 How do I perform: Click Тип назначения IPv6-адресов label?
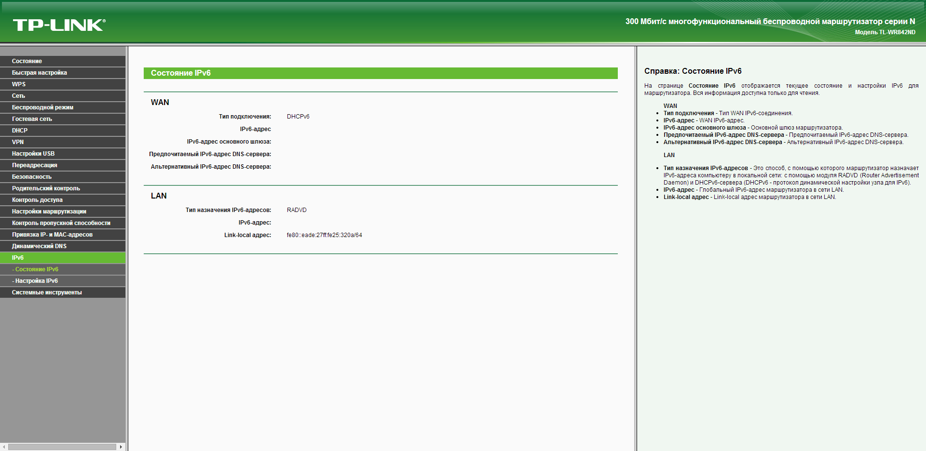229,210
